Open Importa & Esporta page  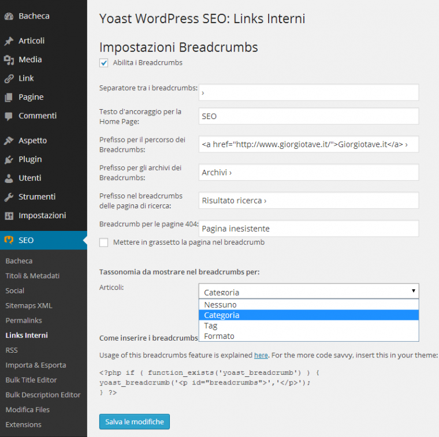36,365
